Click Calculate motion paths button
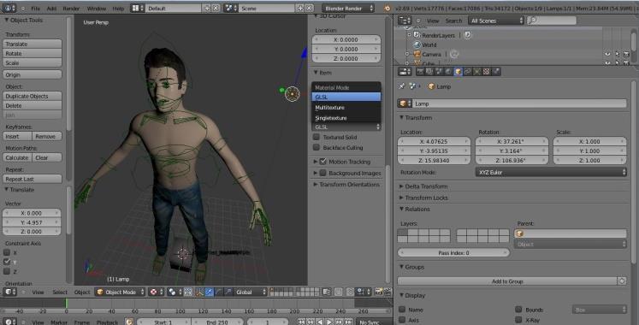The height and width of the screenshot is (325, 639). [17, 157]
